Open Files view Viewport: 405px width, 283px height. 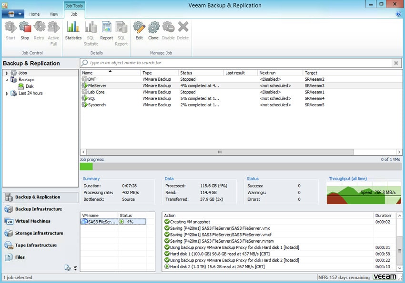tap(40, 257)
